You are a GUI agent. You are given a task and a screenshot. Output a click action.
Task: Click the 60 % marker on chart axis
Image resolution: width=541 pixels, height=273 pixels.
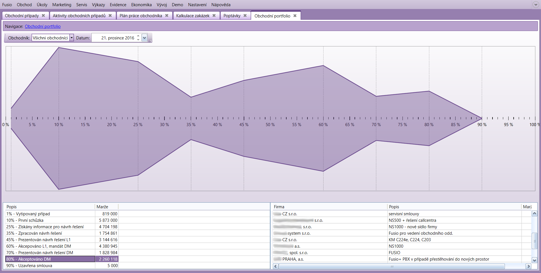click(x=323, y=124)
